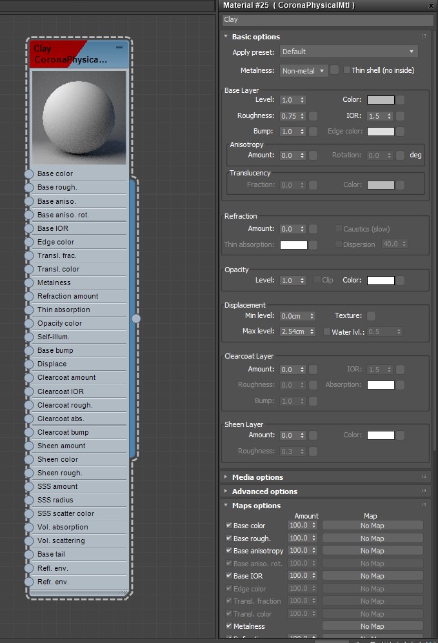This screenshot has width=438, height=643.
Task: Click the Vol. scattering input socket
Action: [x=29, y=541]
